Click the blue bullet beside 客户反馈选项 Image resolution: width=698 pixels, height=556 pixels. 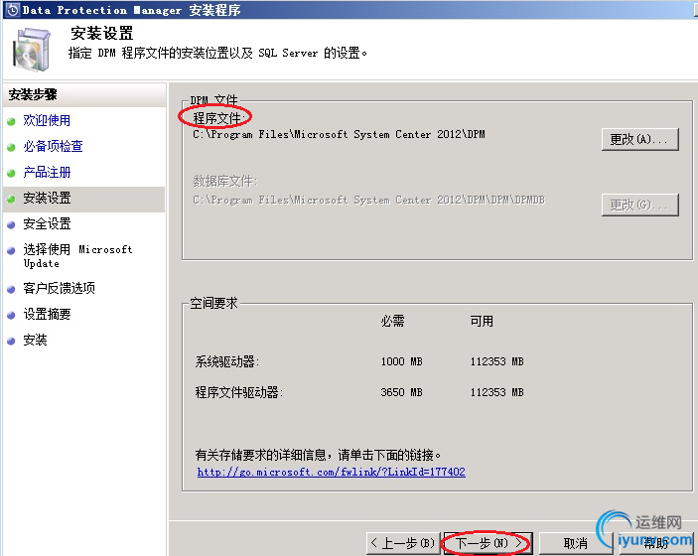click(11, 289)
